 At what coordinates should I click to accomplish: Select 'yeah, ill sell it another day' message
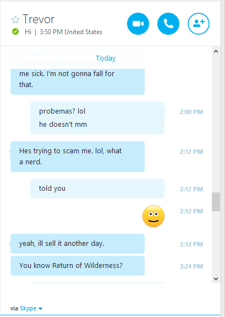[78, 244]
